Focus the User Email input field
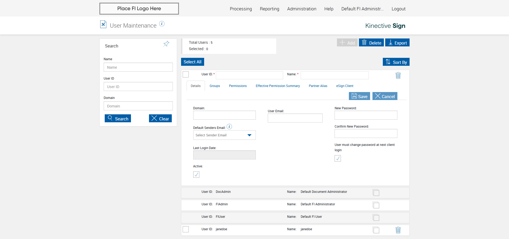This screenshot has height=239, width=509. click(x=295, y=118)
